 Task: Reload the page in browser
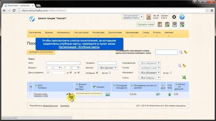pos(14,10)
